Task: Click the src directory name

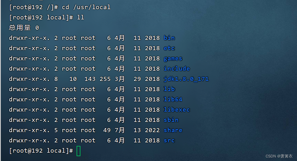Action: [x=169, y=140]
